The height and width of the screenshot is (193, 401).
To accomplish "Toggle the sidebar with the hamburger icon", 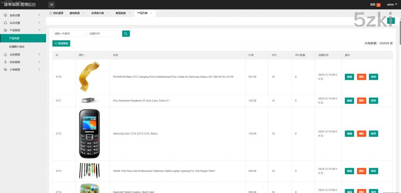I will [x=52, y=5].
